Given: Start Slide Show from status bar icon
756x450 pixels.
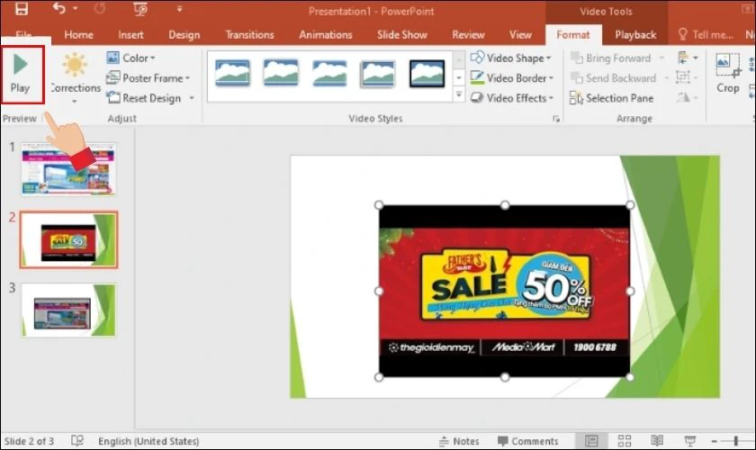Looking at the screenshot, I should pos(690,441).
